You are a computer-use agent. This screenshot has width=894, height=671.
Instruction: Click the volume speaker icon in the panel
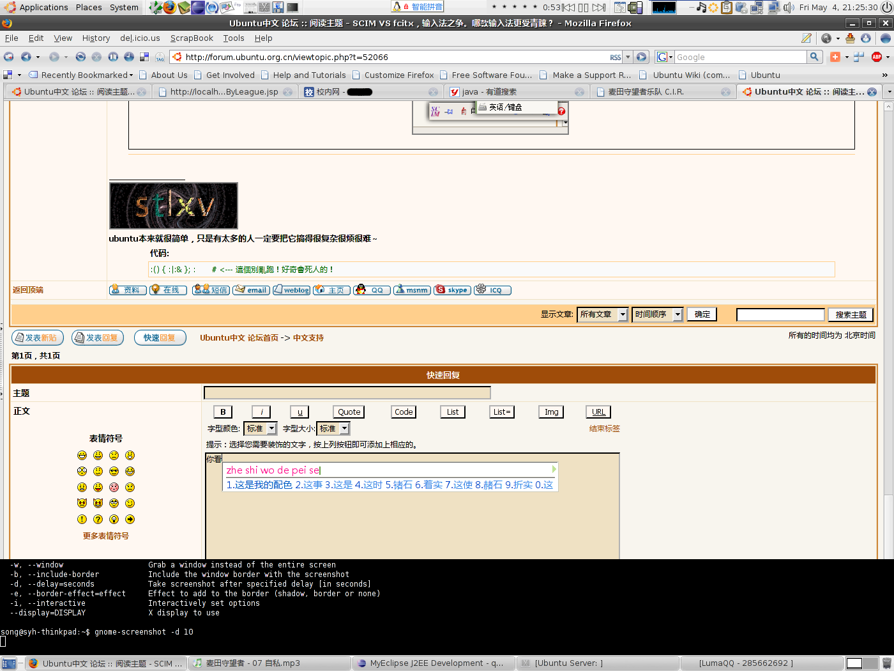[x=789, y=8]
